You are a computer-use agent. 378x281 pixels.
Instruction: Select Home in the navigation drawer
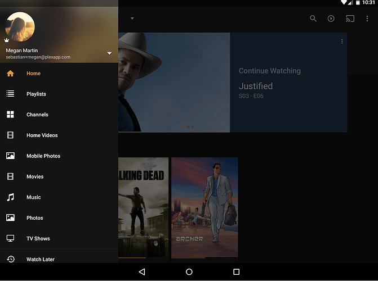(x=59, y=74)
